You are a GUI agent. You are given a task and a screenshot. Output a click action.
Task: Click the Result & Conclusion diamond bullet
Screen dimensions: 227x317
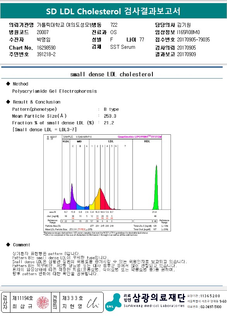8,102
